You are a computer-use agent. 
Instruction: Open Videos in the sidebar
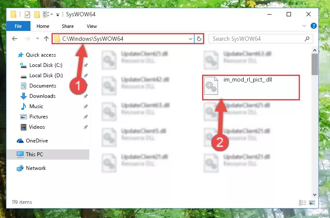(x=37, y=127)
